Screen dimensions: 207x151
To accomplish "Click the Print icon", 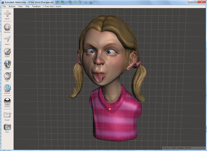I will point(7,127).
